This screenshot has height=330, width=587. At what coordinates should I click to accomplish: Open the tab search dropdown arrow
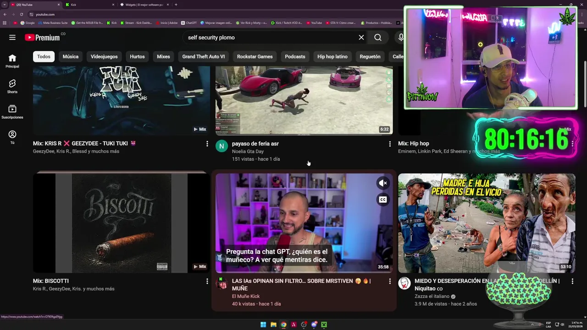click(5, 5)
